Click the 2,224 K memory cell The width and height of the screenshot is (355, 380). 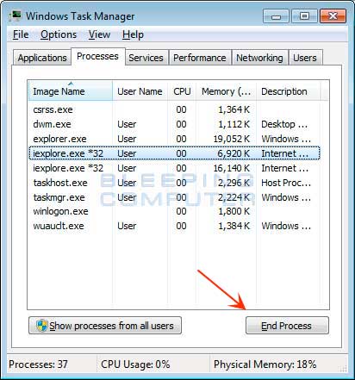(x=234, y=197)
